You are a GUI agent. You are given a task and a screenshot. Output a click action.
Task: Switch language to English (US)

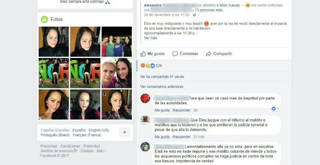99,130
